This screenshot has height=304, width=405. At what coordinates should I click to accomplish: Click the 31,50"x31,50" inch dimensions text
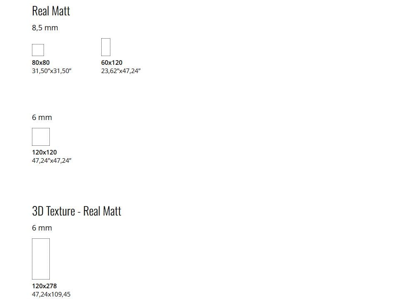[x=52, y=71]
